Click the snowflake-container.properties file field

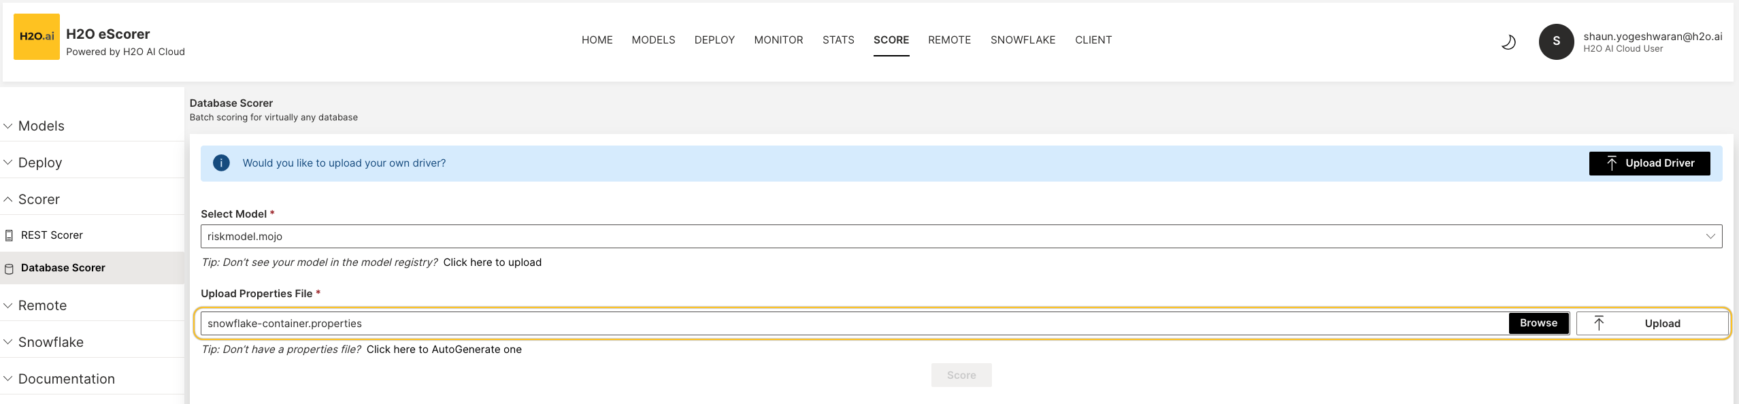pyautogui.click(x=854, y=324)
